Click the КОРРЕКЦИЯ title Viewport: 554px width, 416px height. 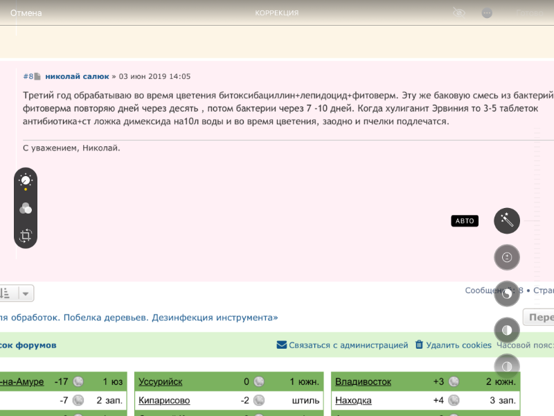coord(276,13)
